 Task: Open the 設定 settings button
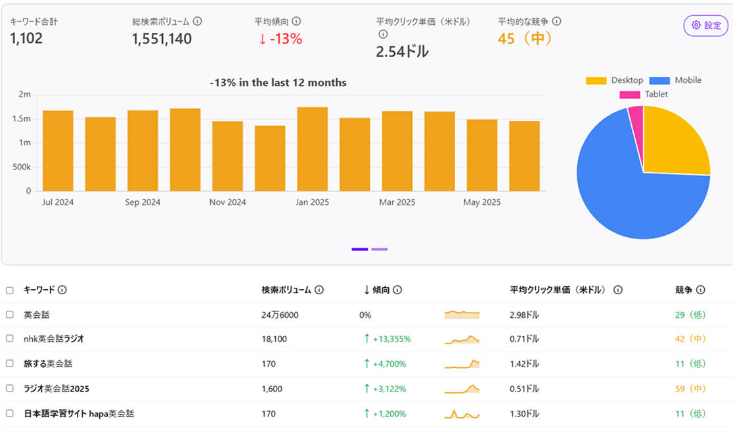(706, 26)
